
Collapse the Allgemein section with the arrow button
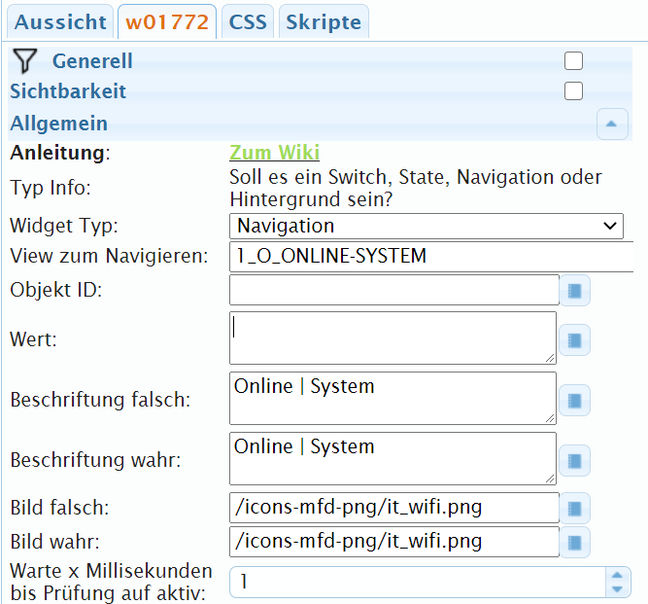pyautogui.click(x=611, y=124)
